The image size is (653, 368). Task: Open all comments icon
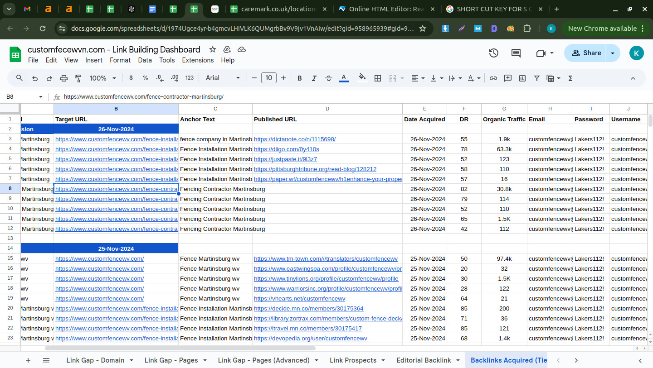click(x=516, y=53)
